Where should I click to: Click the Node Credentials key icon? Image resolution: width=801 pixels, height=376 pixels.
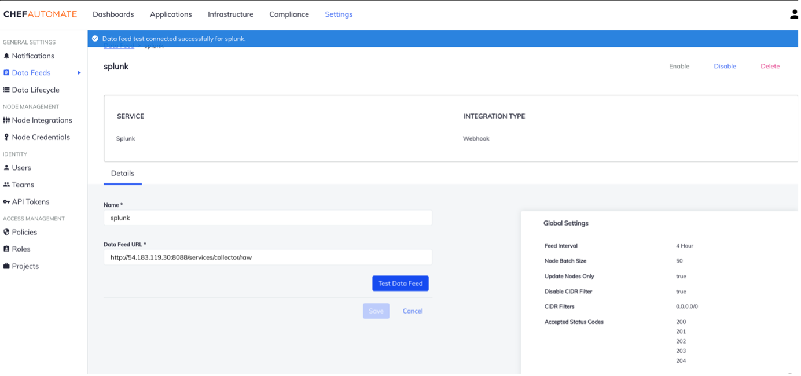(x=6, y=137)
